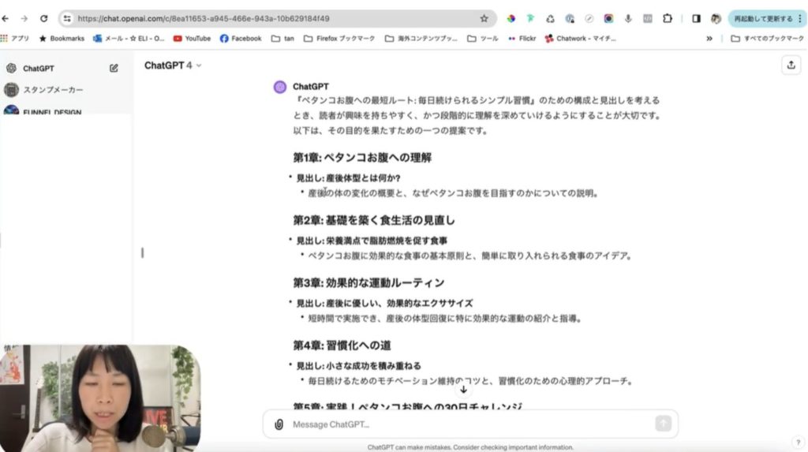
Task: Open the すべてのブックマーク folder
Action: click(767, 38)
